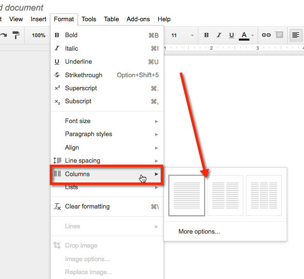Click the redo arrow icon in toolbar

(3, 35)
